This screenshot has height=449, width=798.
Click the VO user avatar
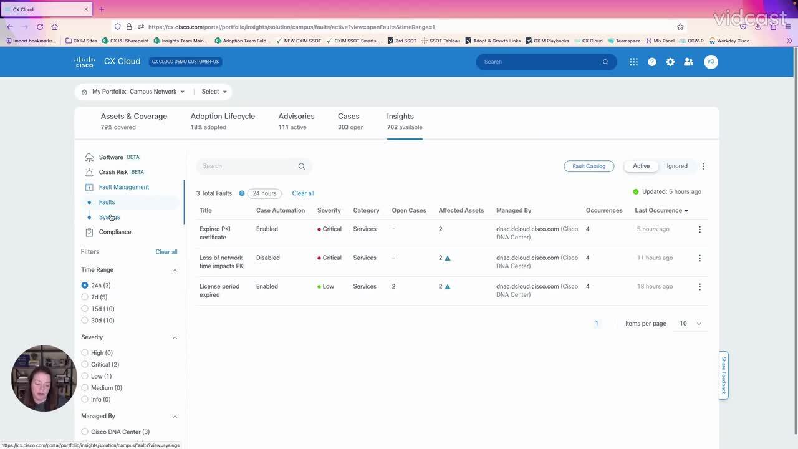711,61
